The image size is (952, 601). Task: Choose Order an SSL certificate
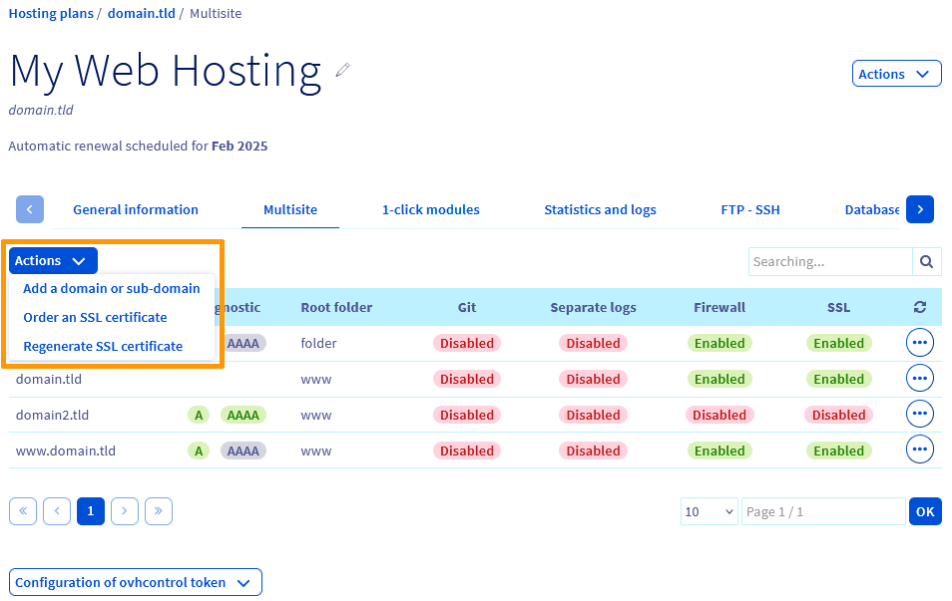point(95,318)
